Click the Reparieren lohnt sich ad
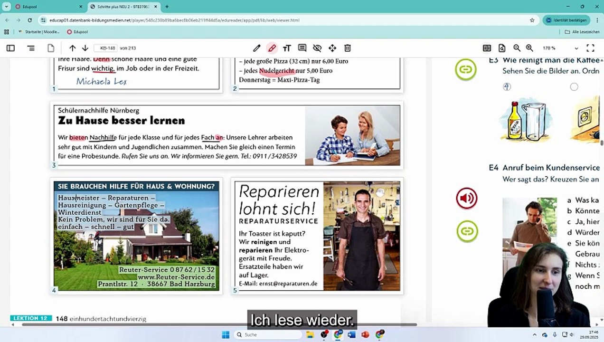This screenshot has width=604, height=342. click(318, 236)
